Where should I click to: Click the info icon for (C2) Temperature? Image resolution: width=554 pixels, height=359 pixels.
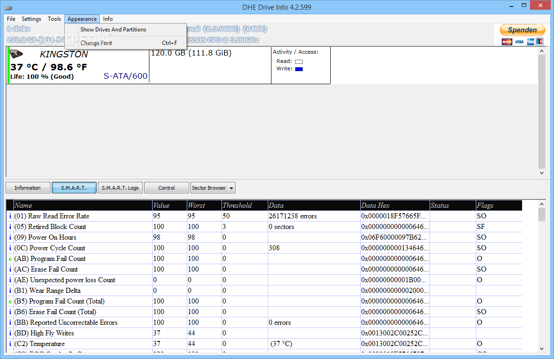point(10,343)
